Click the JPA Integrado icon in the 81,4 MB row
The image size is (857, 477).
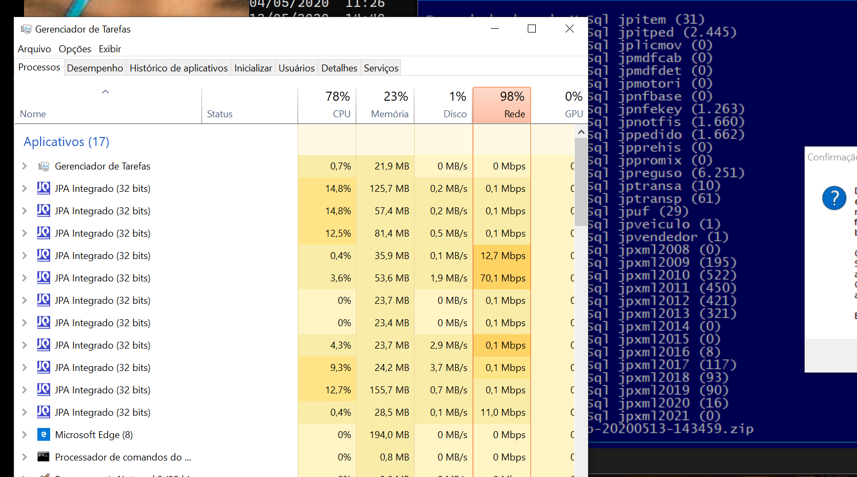click(44, 233)
